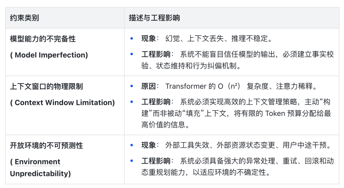
Task: Click the bullet point before 原因
Action: click(x=132, y=86)
